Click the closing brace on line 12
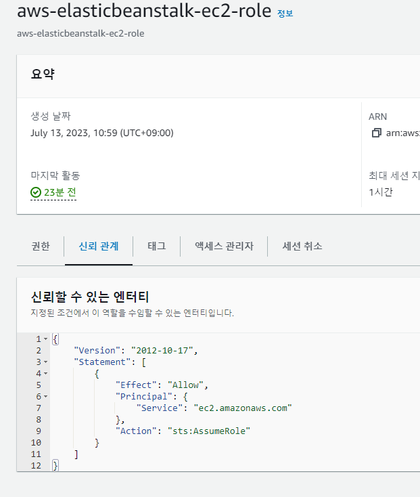The height and width of the screenshot is (497, 420). [55, 466]
